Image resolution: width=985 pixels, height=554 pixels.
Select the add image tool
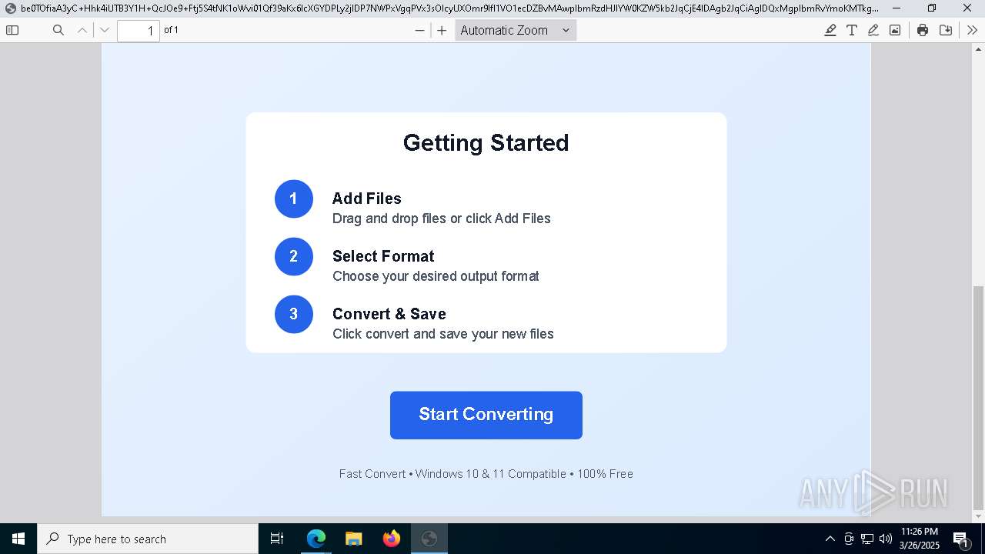click(895, 30)
